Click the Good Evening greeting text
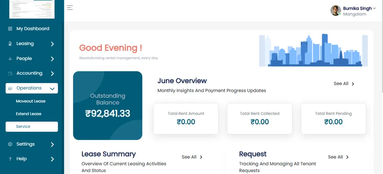The image size is (383, 174). pos(111,48)
